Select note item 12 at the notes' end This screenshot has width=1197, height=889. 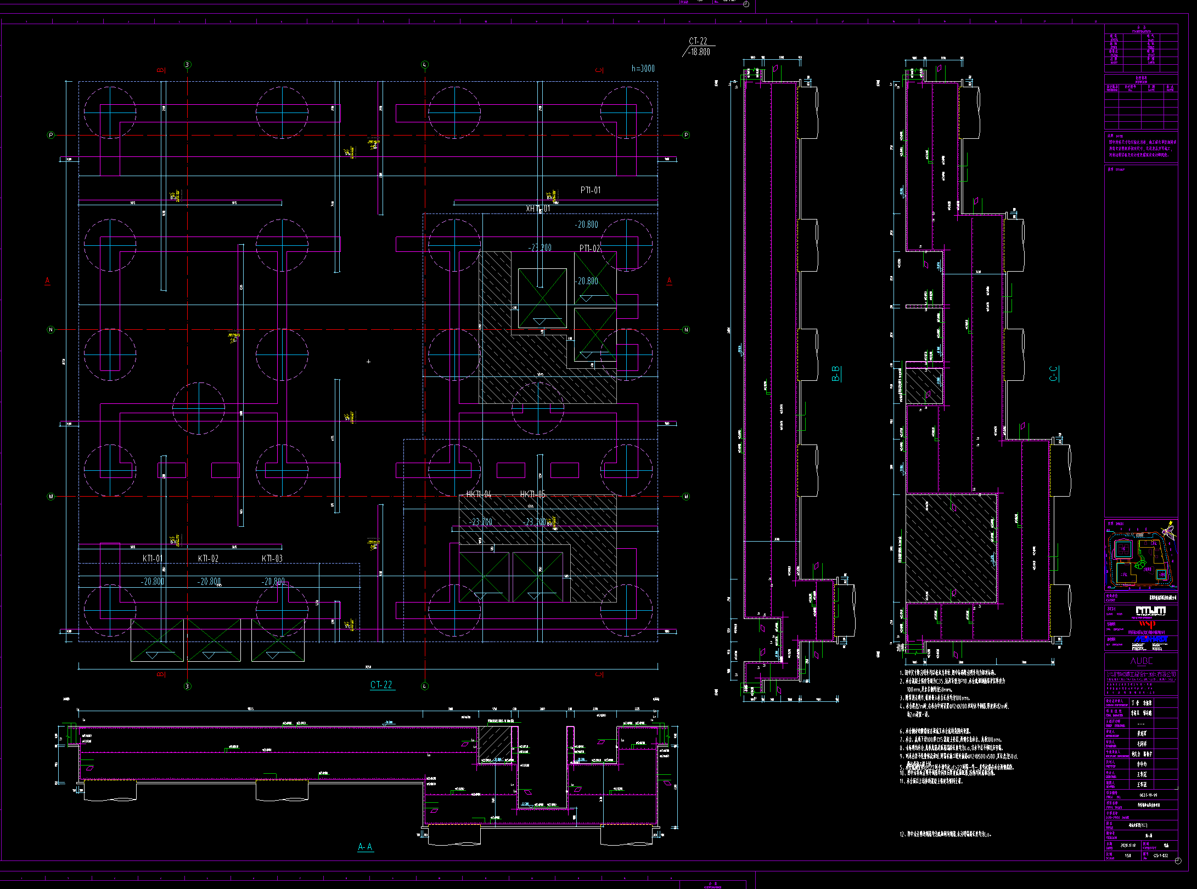click(x=945, y=835)
